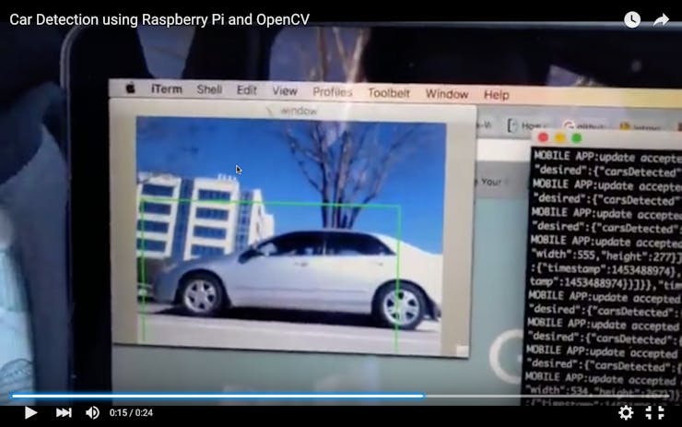This screenshot has height=427, width=682.
Task: Click 'window' title of the image window
Action: pyautogui.click(x=299, y=111)
